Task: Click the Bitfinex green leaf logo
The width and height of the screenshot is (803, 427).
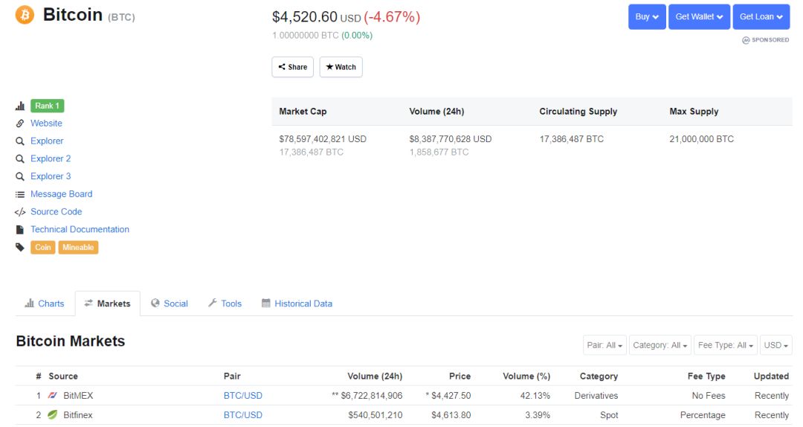Action: coord(53,414)
